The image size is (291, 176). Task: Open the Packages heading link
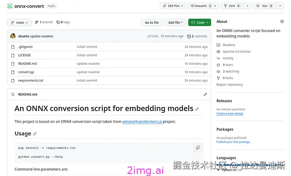click(x=225, y=129)
